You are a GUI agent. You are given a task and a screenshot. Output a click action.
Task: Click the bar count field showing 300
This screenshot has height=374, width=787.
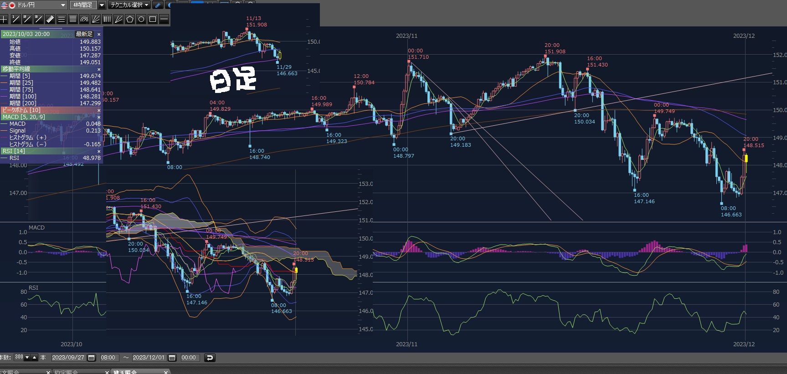(19, 358)
